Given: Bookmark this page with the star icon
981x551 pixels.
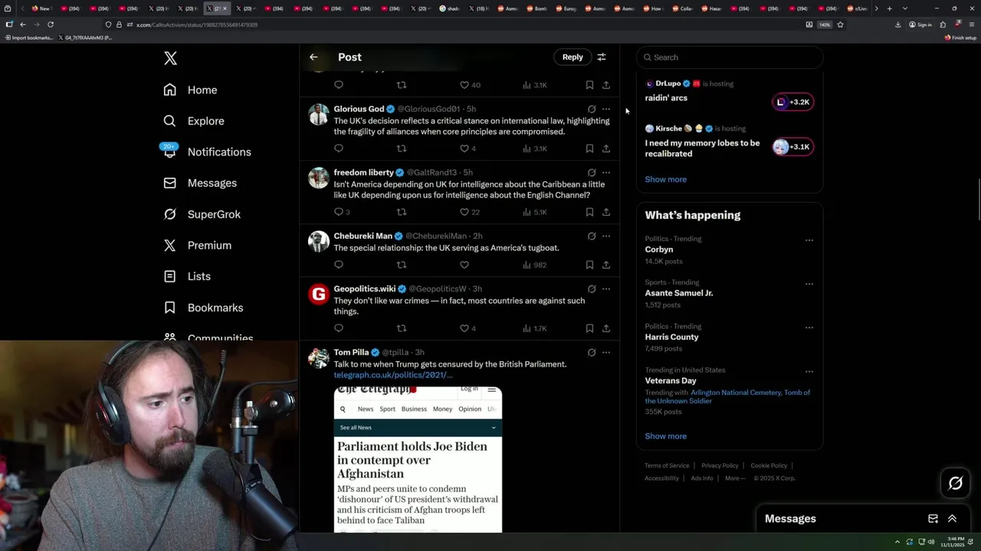Looking at the screenshot, I should click(x=840, y=24).
